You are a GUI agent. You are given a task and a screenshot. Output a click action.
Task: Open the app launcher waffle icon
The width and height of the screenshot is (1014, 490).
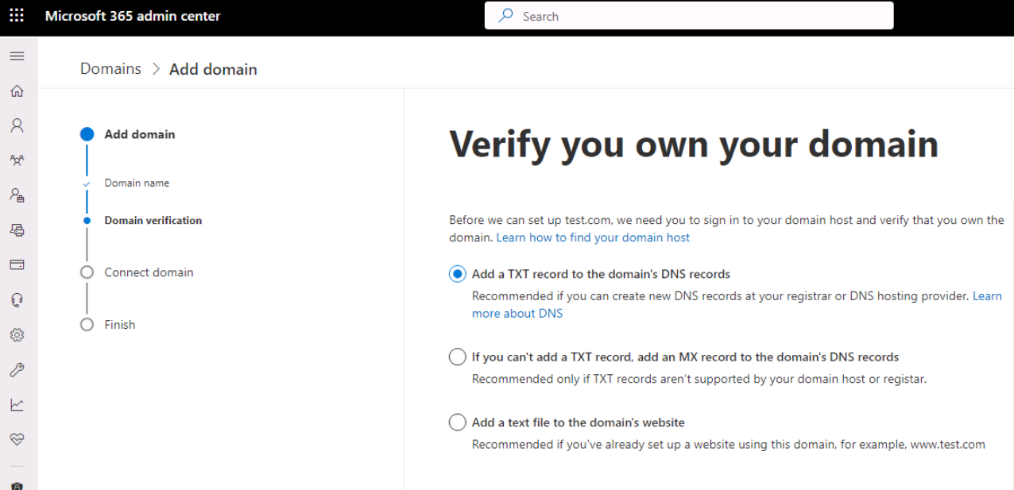pos(17,16)
